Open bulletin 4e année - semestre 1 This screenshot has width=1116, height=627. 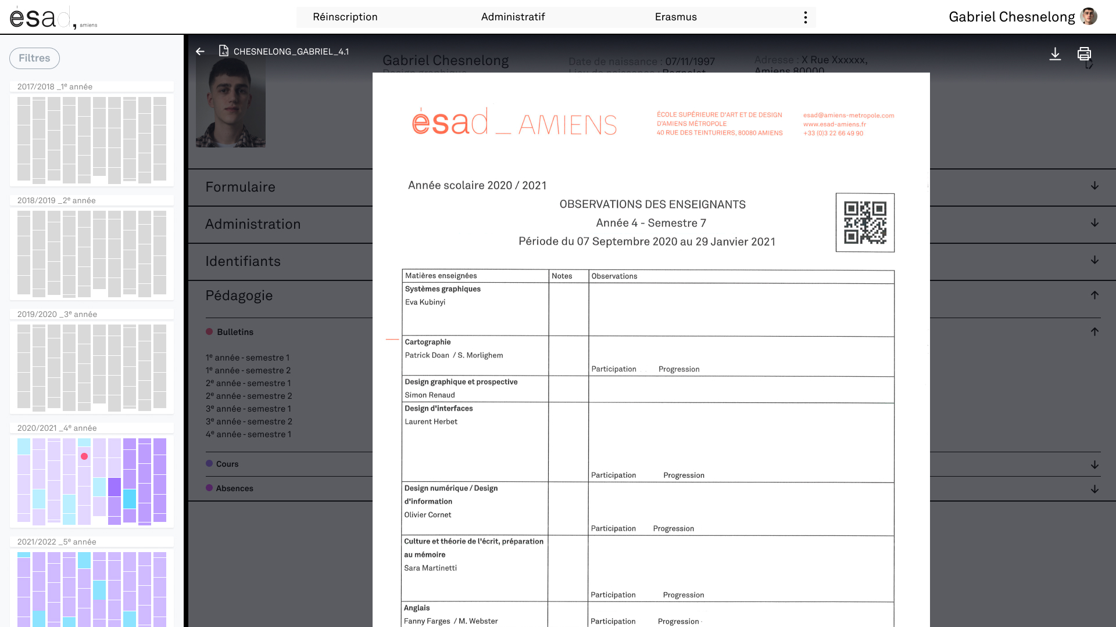248,434
